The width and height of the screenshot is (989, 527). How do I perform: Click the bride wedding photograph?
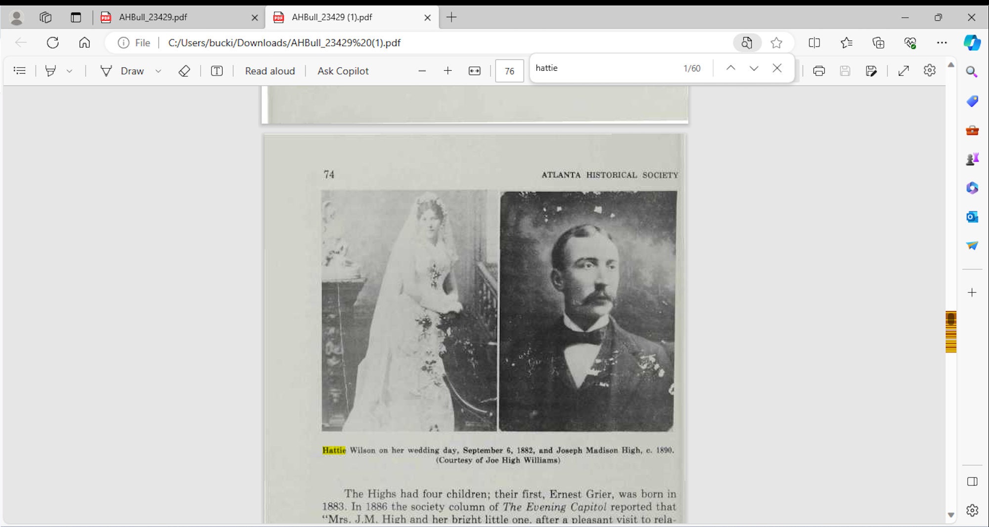coord(409,311)
